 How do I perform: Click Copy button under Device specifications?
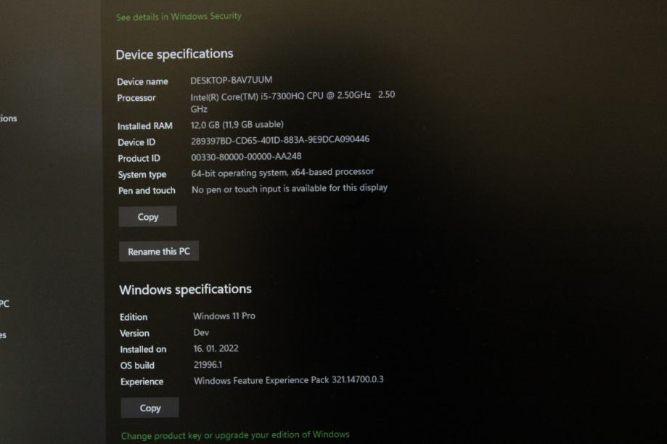coord(147,217)
